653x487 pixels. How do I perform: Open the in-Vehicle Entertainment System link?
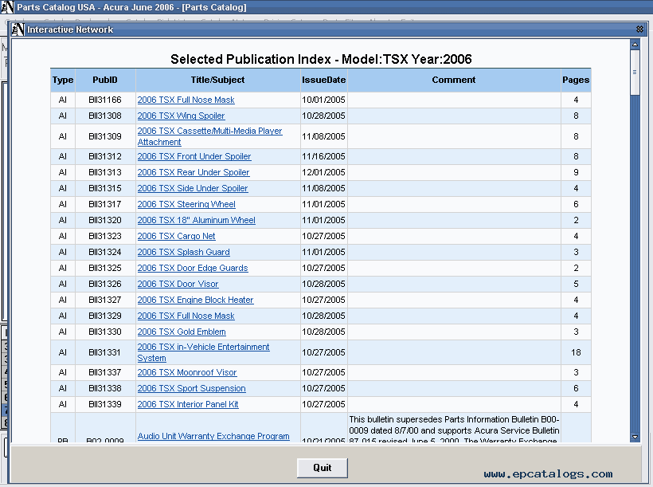[203, 352]
